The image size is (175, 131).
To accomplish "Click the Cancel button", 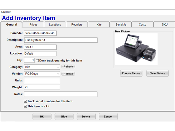I will tap(108, 117).
